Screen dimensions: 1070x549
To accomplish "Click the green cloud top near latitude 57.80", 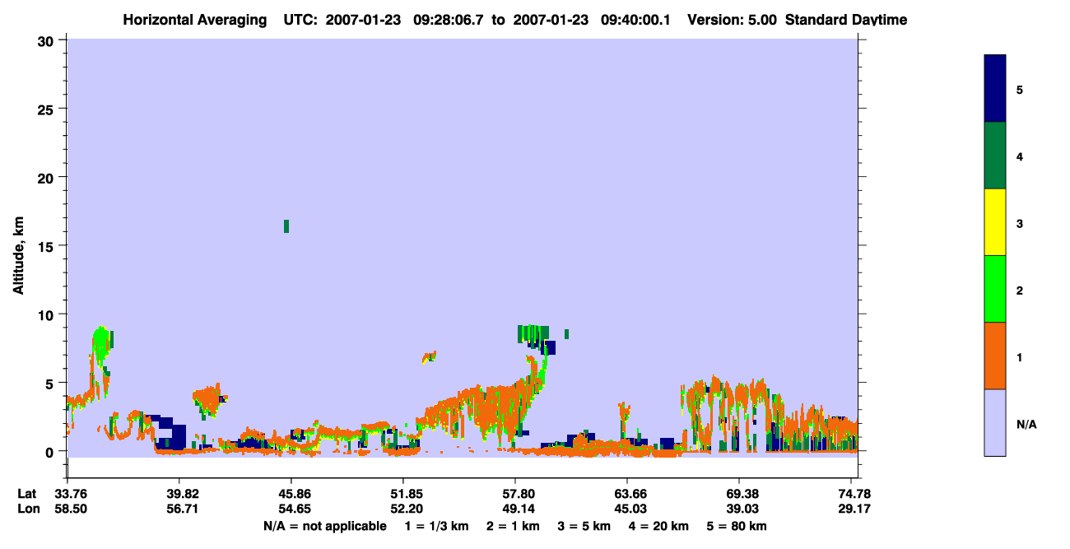I will tap(533, 334).
